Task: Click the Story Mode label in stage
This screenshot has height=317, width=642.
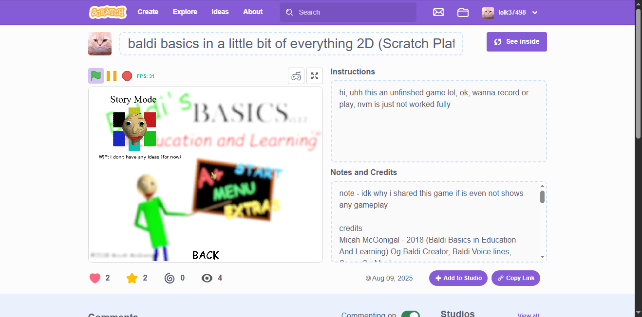Action: pos(133,100)
